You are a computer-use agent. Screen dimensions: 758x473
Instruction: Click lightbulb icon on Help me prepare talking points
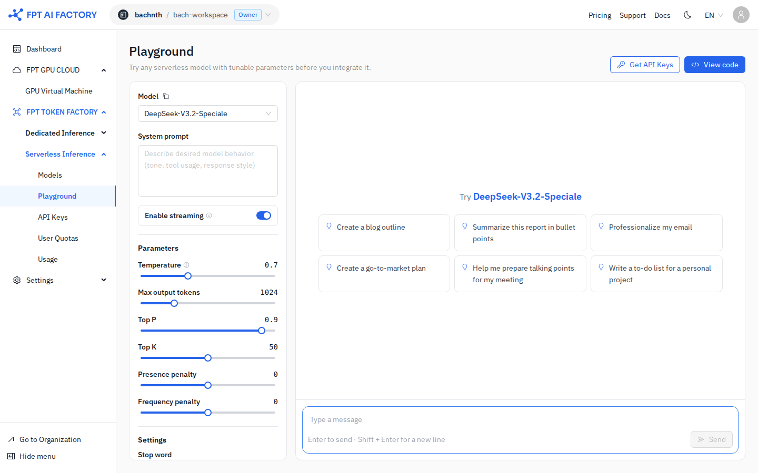tap(465, 268)
